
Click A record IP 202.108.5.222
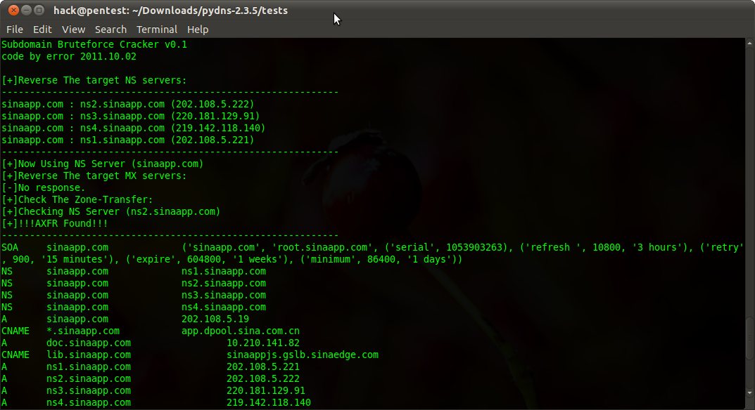(263, 378)
